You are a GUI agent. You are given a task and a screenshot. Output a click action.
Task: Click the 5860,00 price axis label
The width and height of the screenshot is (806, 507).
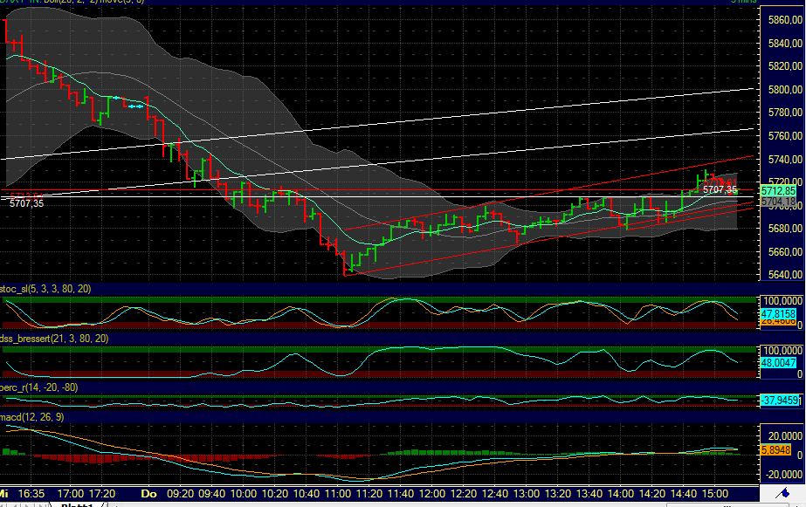click(785, 20)
